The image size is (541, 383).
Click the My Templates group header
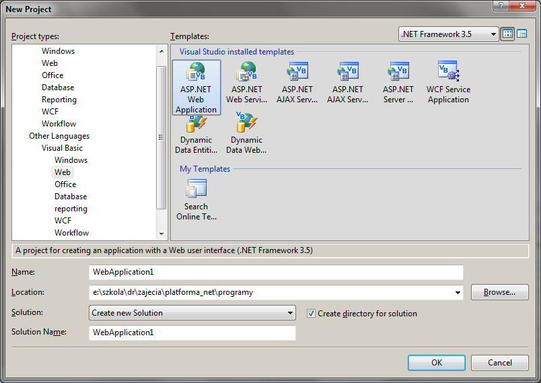(x=205, y=169)
